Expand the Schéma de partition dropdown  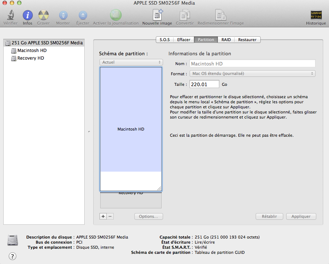[x=131, y=62]
